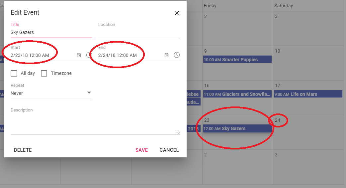
Task: Save the event changes
Action: 141,150
